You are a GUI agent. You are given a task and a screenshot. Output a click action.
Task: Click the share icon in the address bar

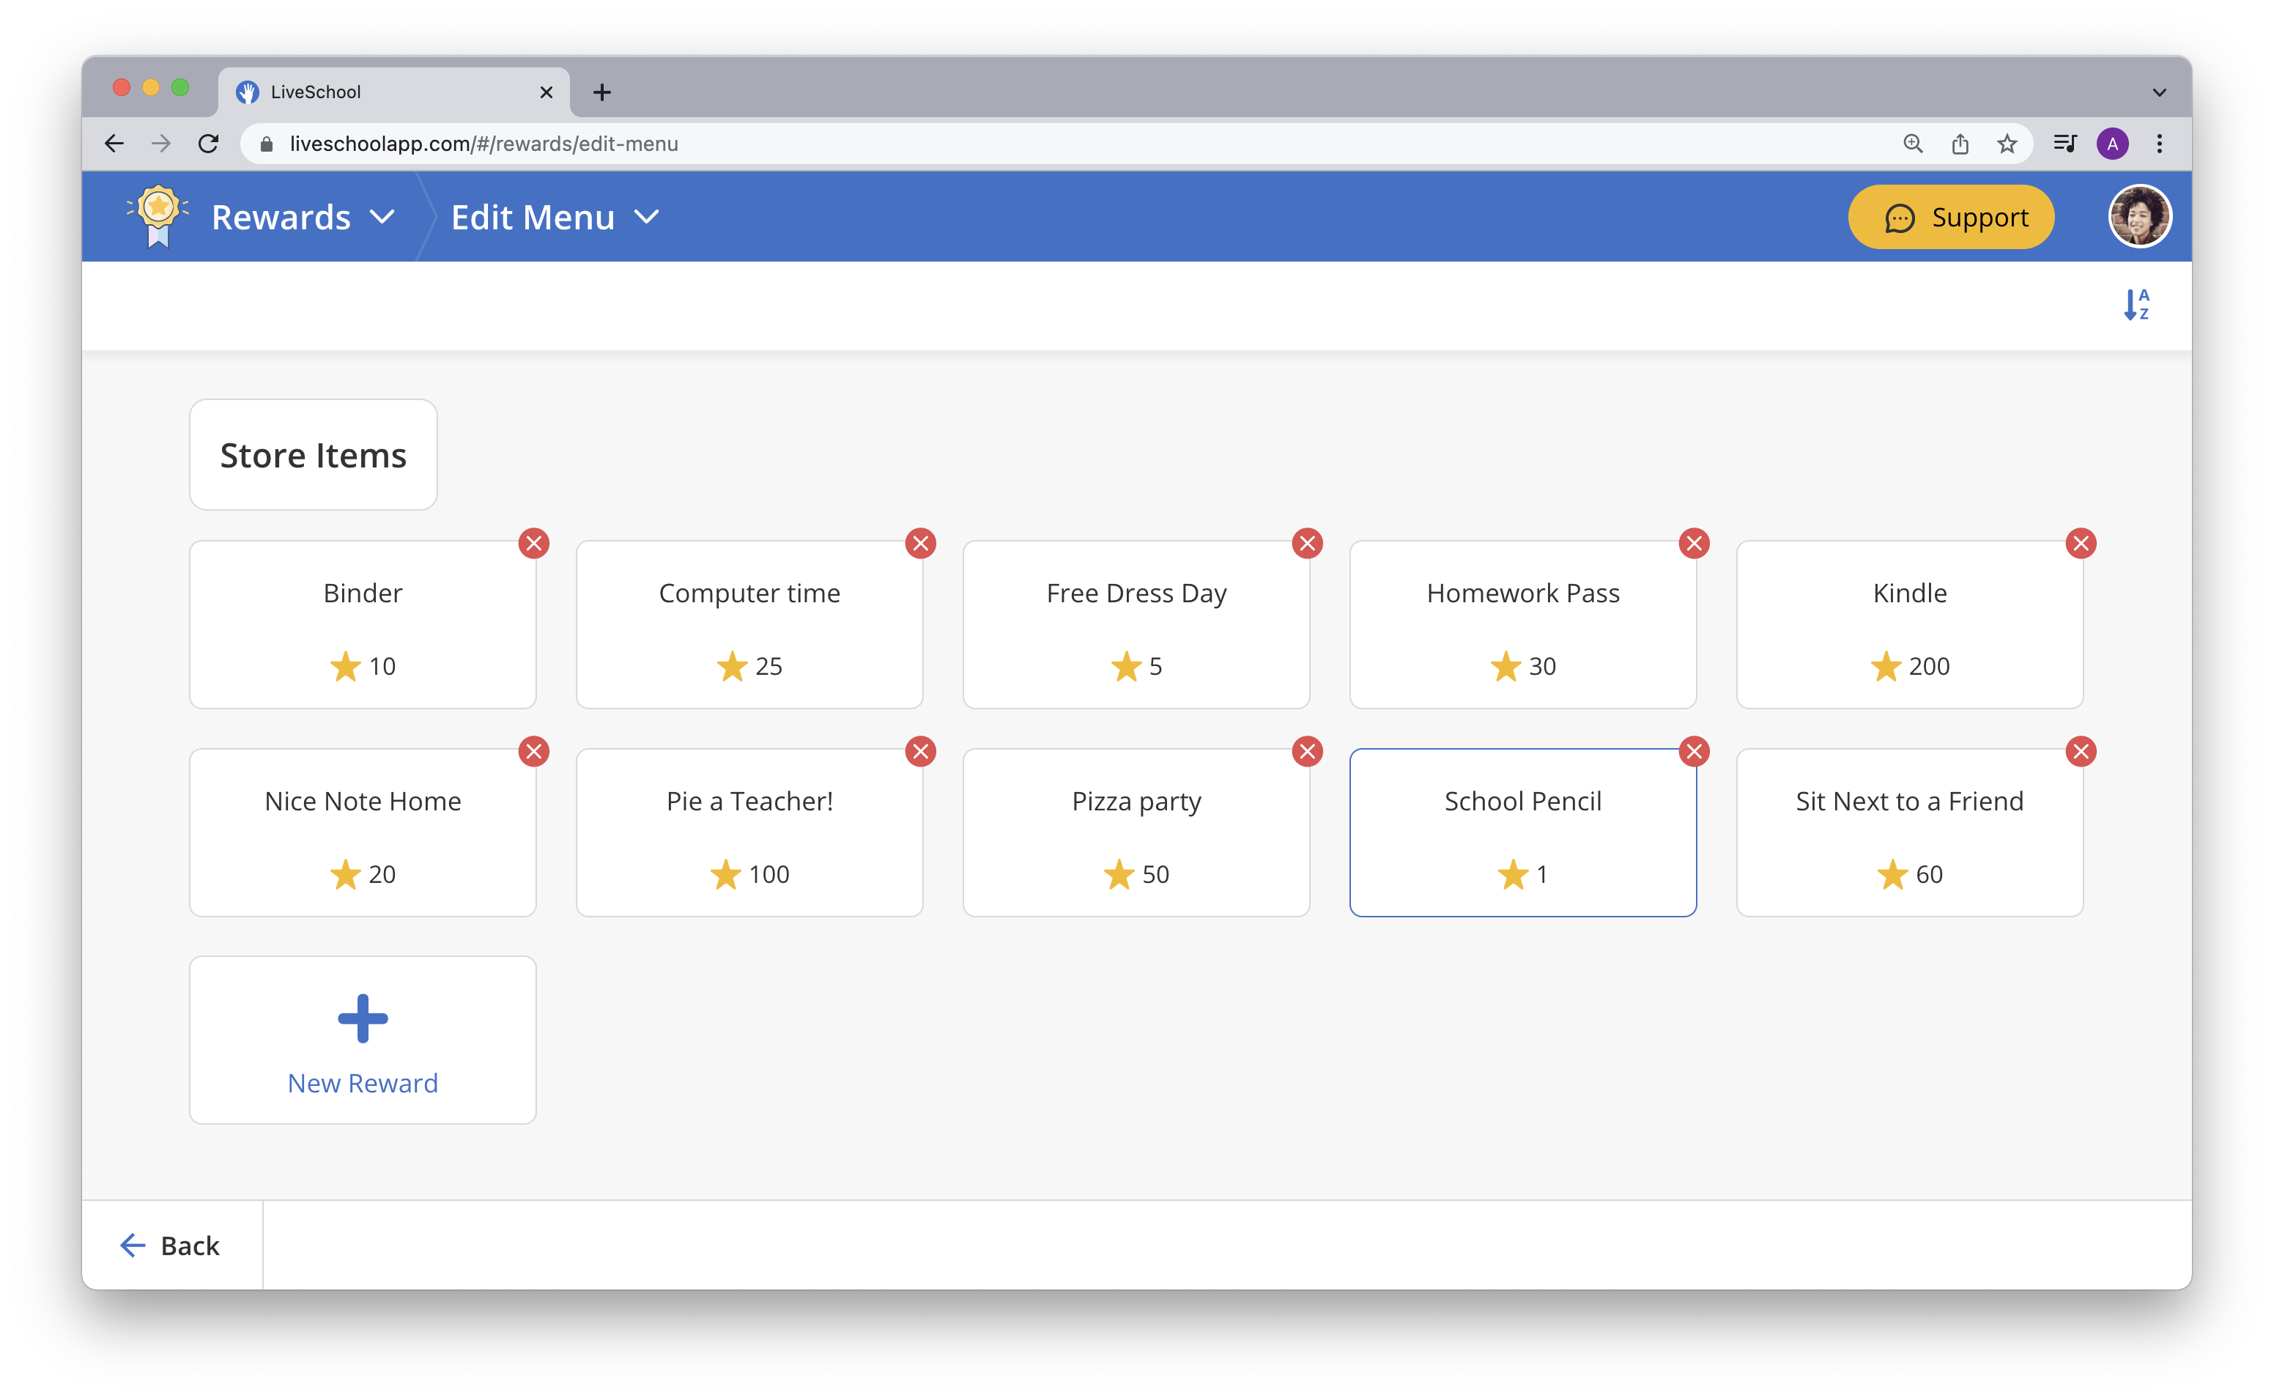(1960, 144)
